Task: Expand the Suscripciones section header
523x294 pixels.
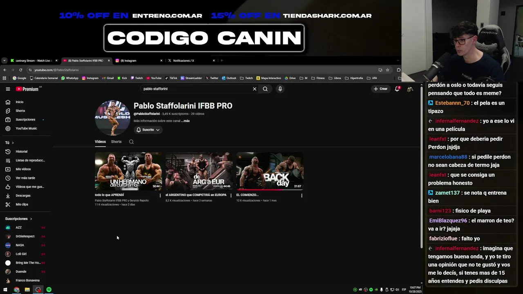Action: [19, 219]
